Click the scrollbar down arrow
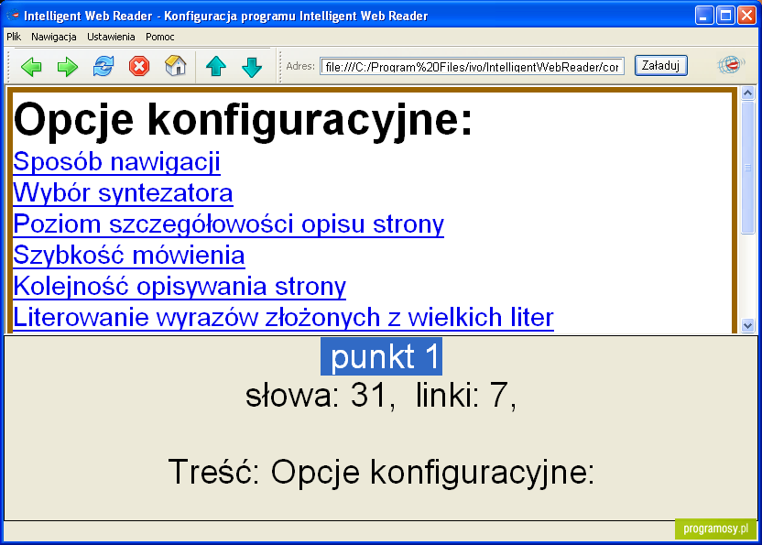Screen dimensions: 762x545 tap(748, 326)
